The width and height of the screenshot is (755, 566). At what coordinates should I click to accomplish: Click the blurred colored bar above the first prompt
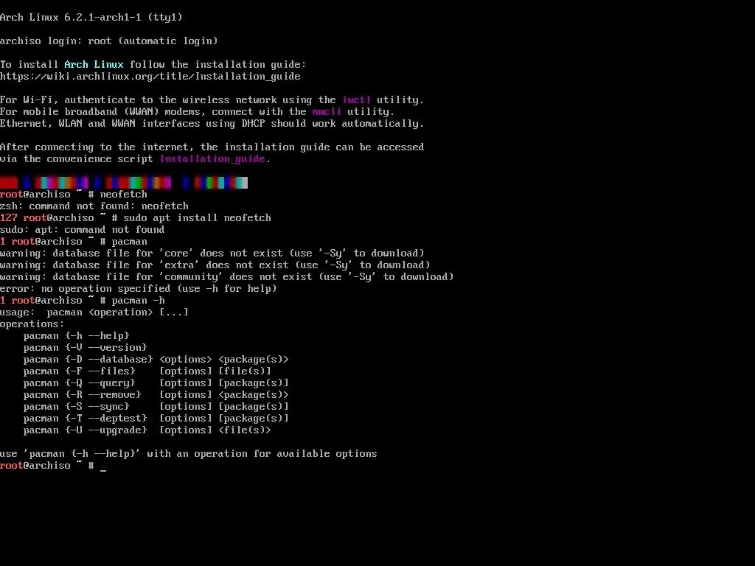(124, 183)
